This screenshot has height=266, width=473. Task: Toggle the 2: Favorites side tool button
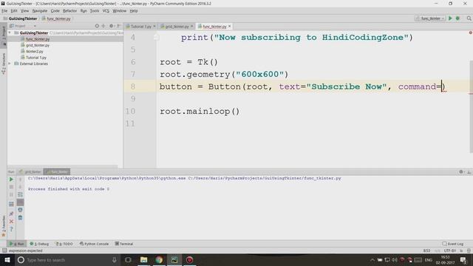pyautogui.click(x=4, y=225)
